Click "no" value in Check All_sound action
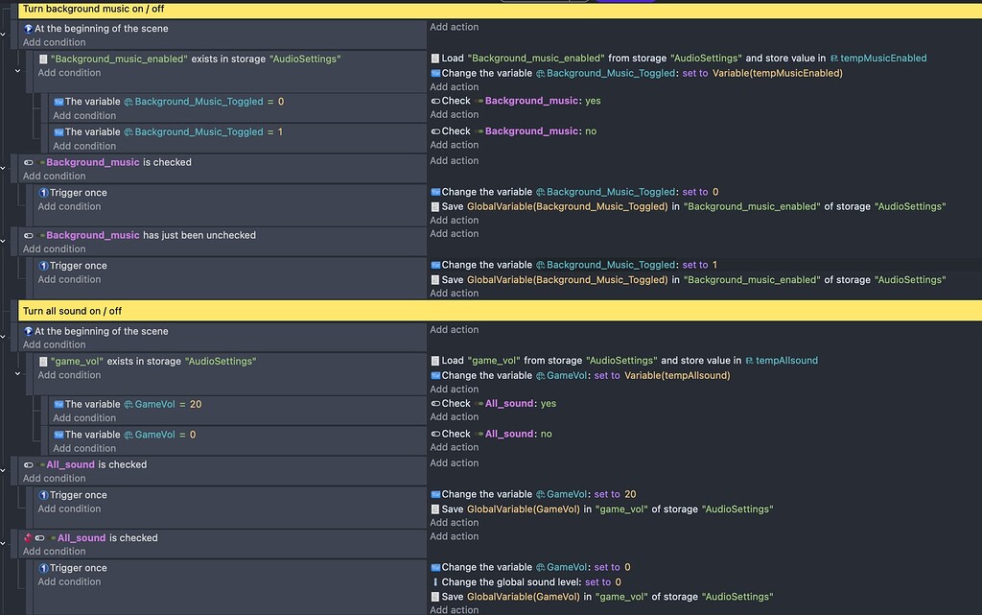982x615 pixels. click(546, 434)
